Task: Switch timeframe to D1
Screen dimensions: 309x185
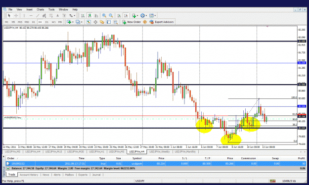Action: 46,22
